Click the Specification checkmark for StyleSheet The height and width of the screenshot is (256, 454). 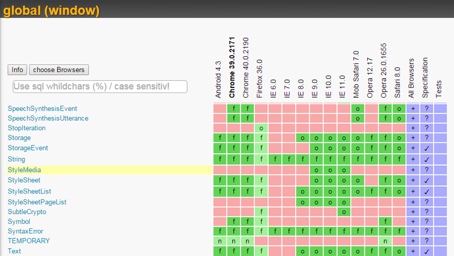(x=427, y=181)
